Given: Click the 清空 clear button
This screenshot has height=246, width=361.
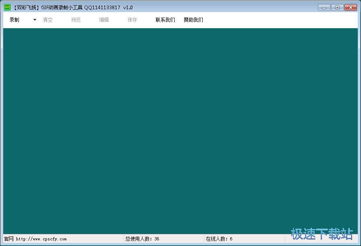Looking at the screenshot, I should tap(47, 20).
